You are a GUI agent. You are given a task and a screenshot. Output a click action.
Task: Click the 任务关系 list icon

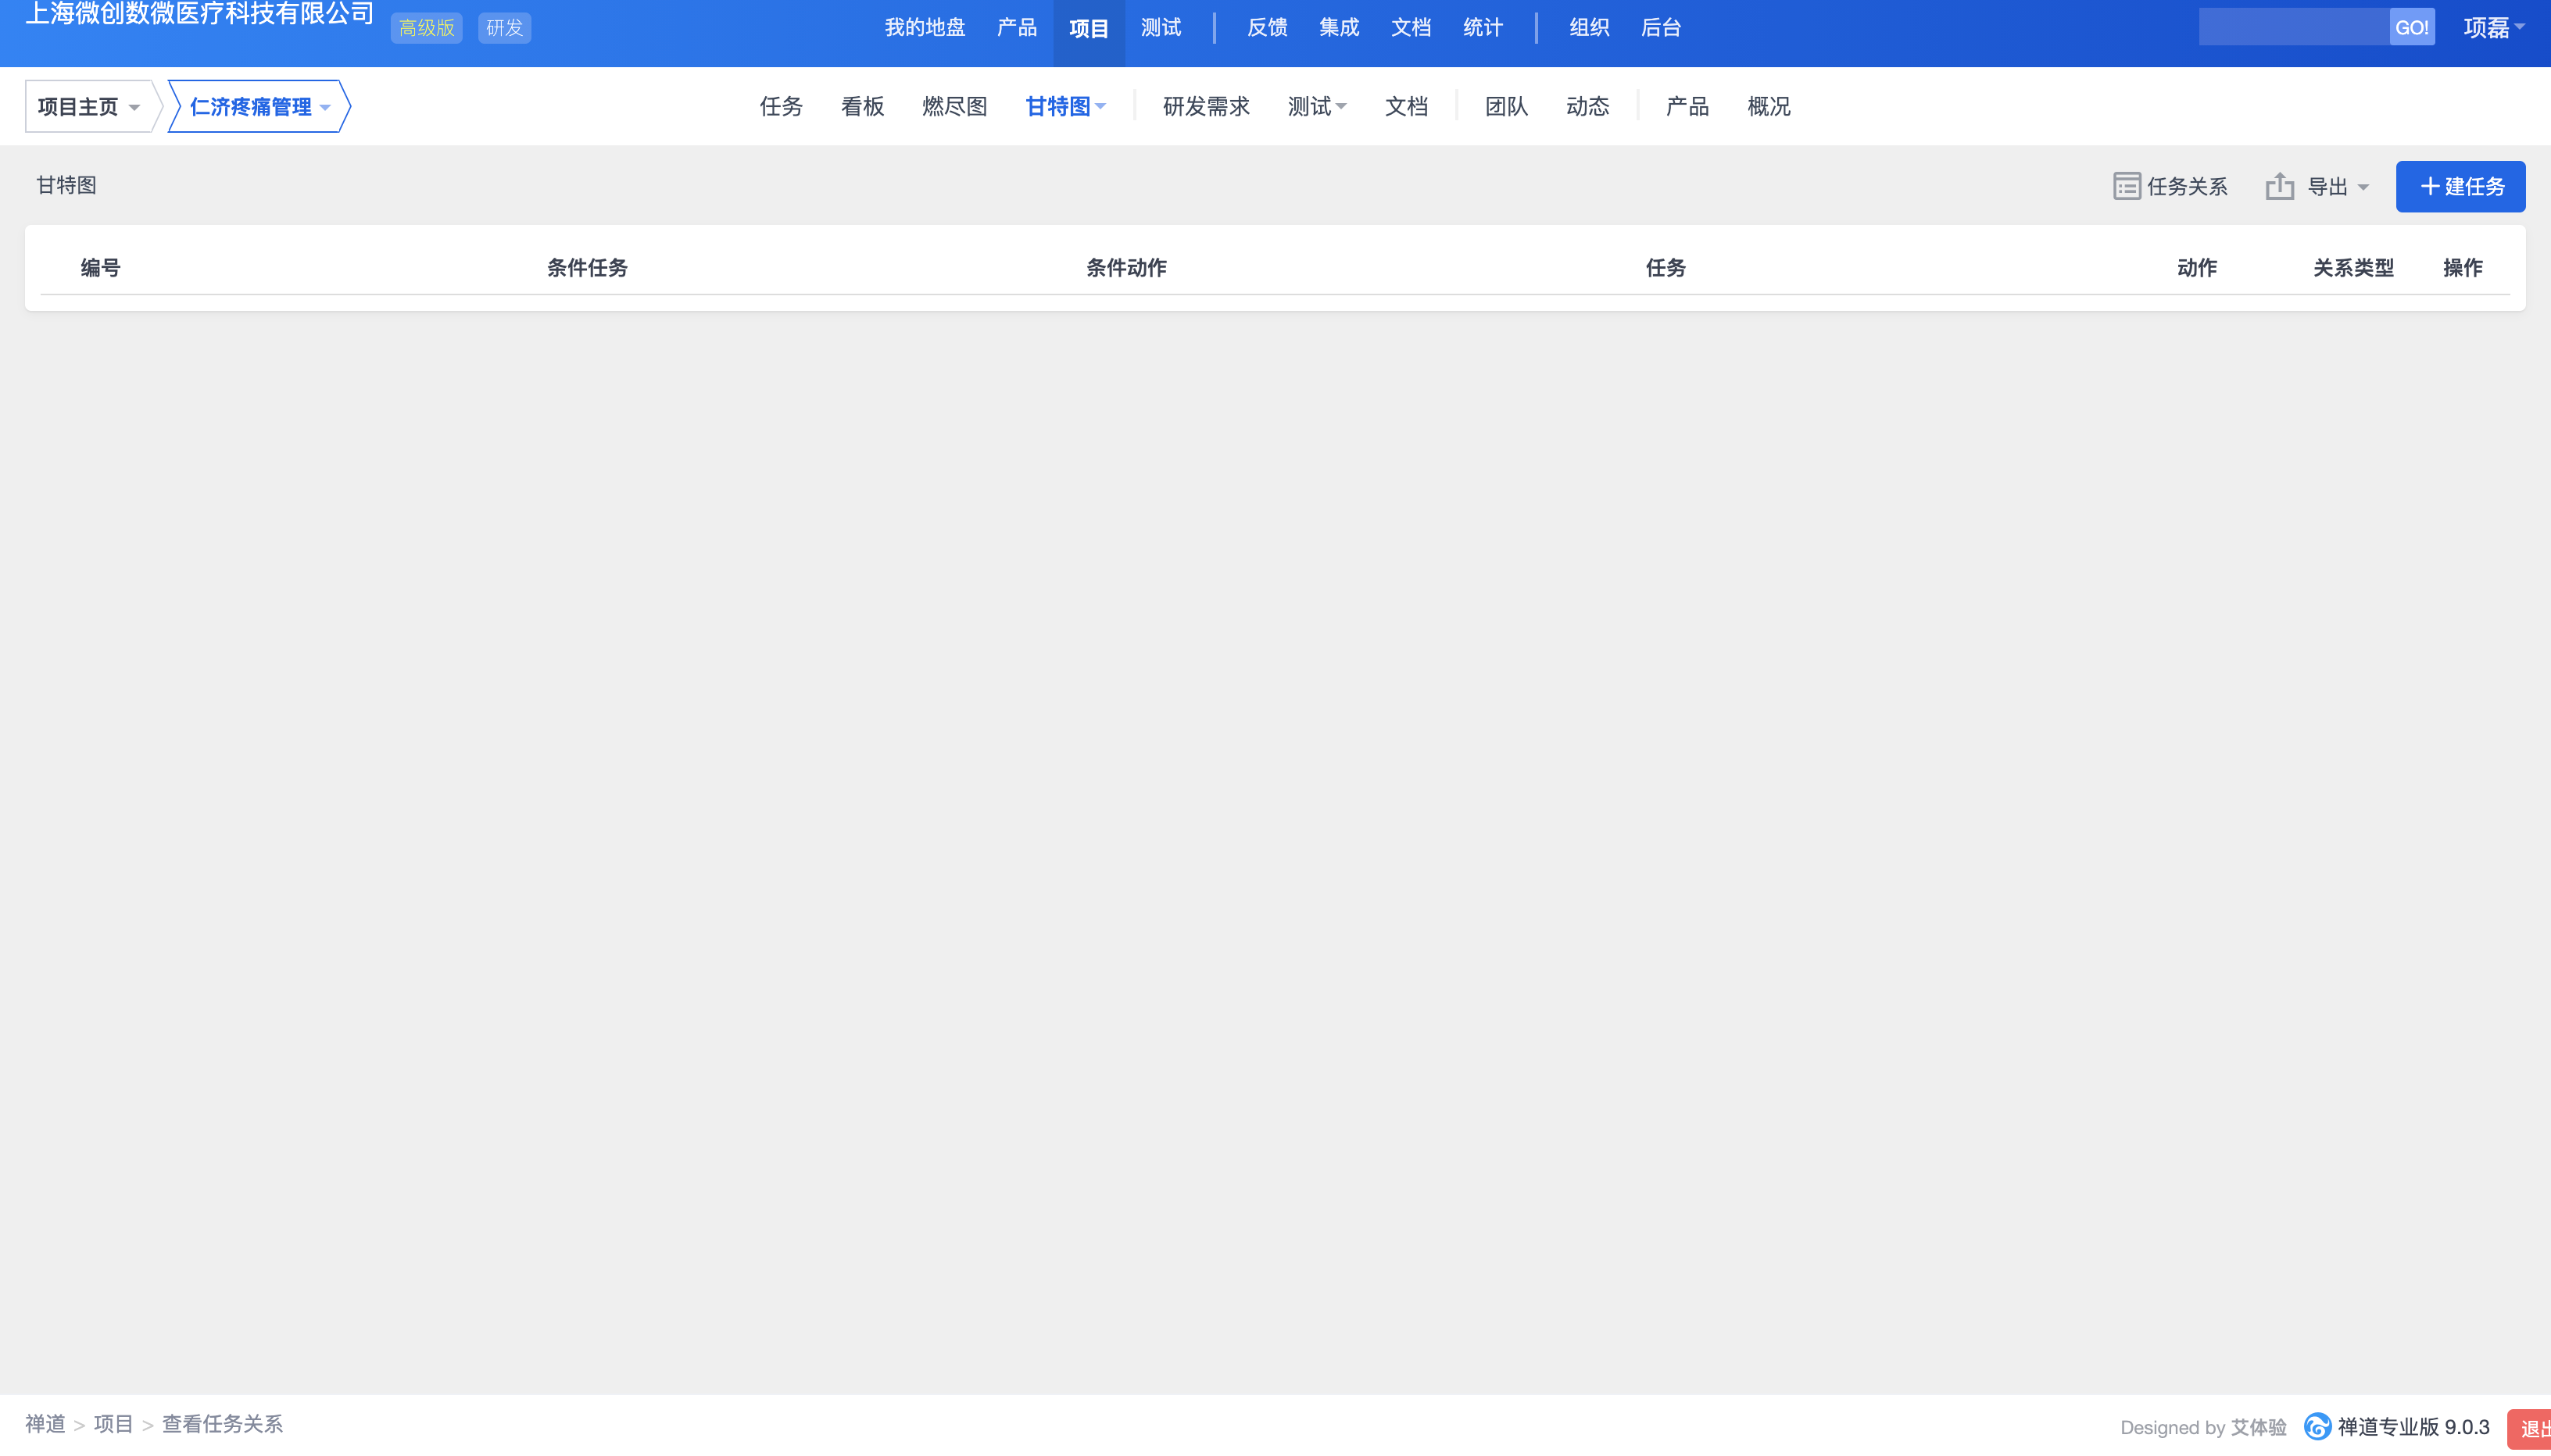(2127, 186)
